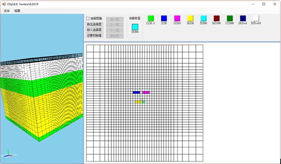Select the green [1]0.2 label swatch
Image resolution: width=281 pixels, height=164 pixels.
[x=151, y=18]
